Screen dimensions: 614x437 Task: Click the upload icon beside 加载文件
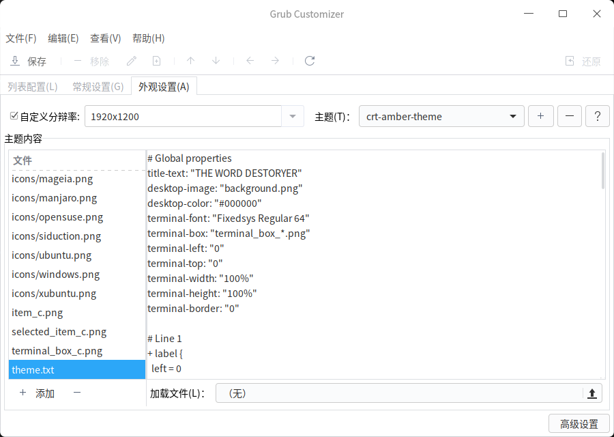(x=592, y=393)
